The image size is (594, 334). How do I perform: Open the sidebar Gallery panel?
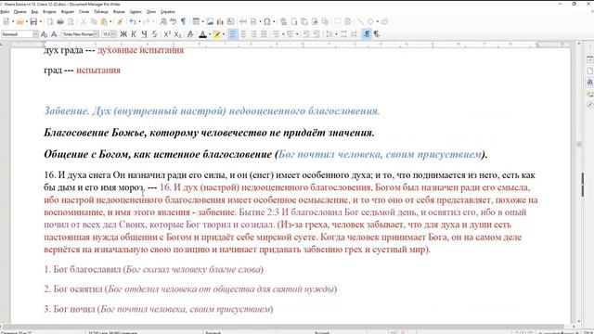coord(590,94)
